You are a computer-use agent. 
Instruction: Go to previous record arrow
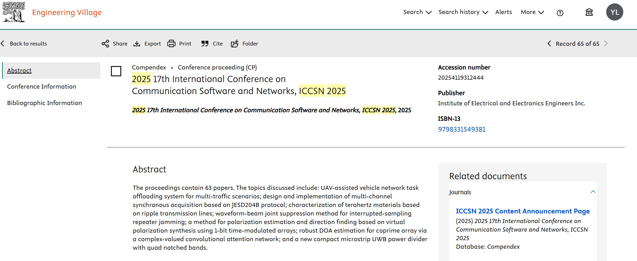pyautogui.click(x=549, y=44)
